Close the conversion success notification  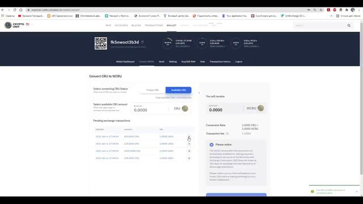pyautogui.click(x=357, y=192)
